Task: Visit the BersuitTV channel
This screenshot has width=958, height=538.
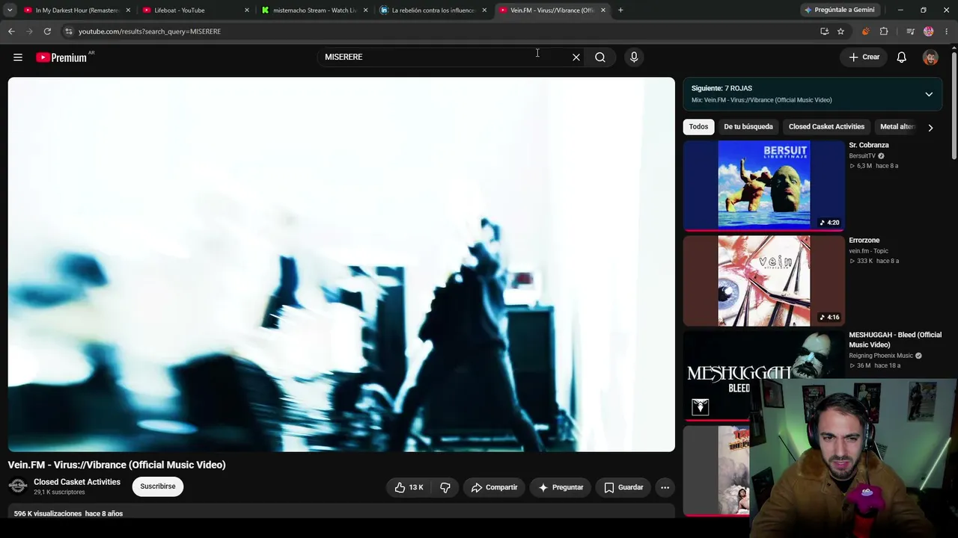Action: coord(862,156)
